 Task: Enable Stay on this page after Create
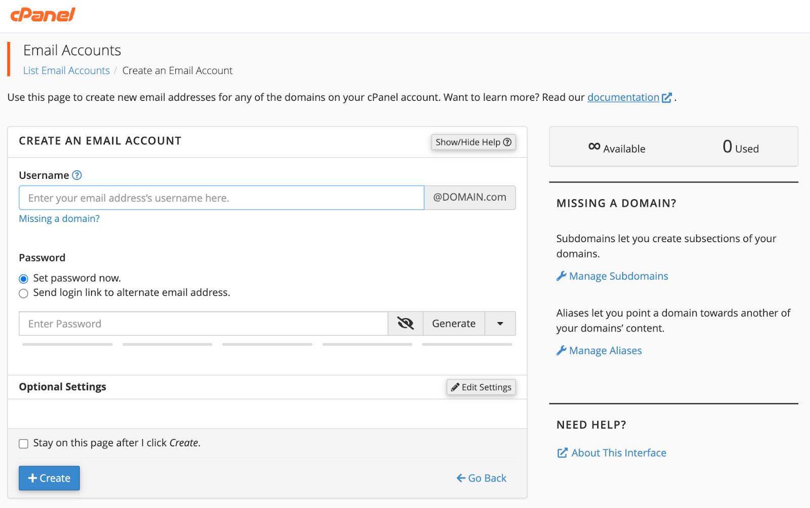[23, 444]
